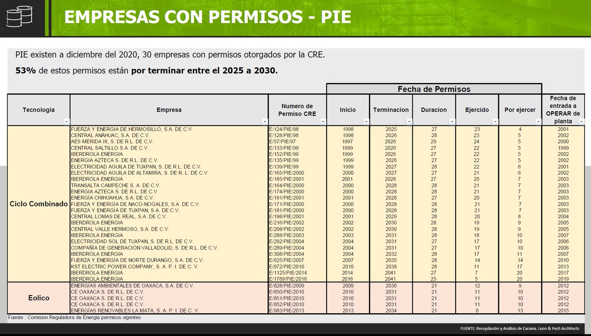Click permit number 'E/851/PIE/2010'
The width and height of the screenshot is (591, 336).
pyautogui.click(x=287, y=298)
